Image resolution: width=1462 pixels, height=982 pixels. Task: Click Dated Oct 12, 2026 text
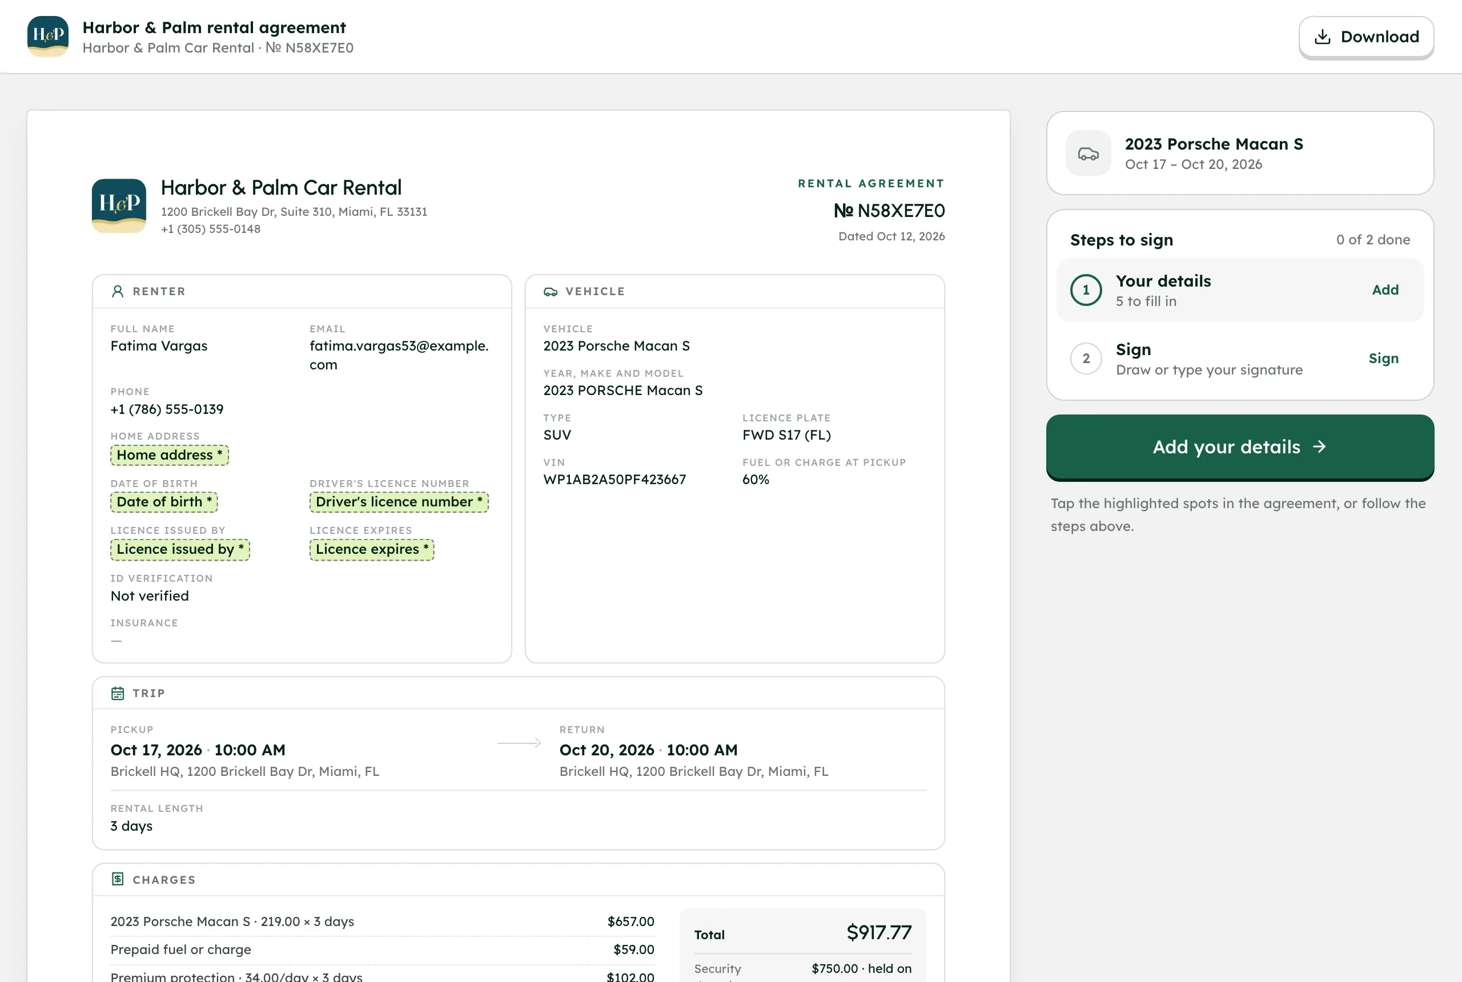point(891,237)
